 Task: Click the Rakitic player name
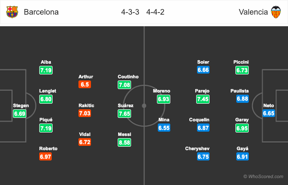(86, 105)
